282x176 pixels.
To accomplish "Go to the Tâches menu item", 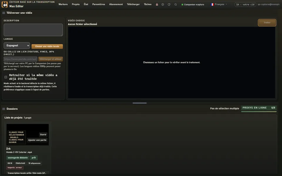I will pos(147,4).
